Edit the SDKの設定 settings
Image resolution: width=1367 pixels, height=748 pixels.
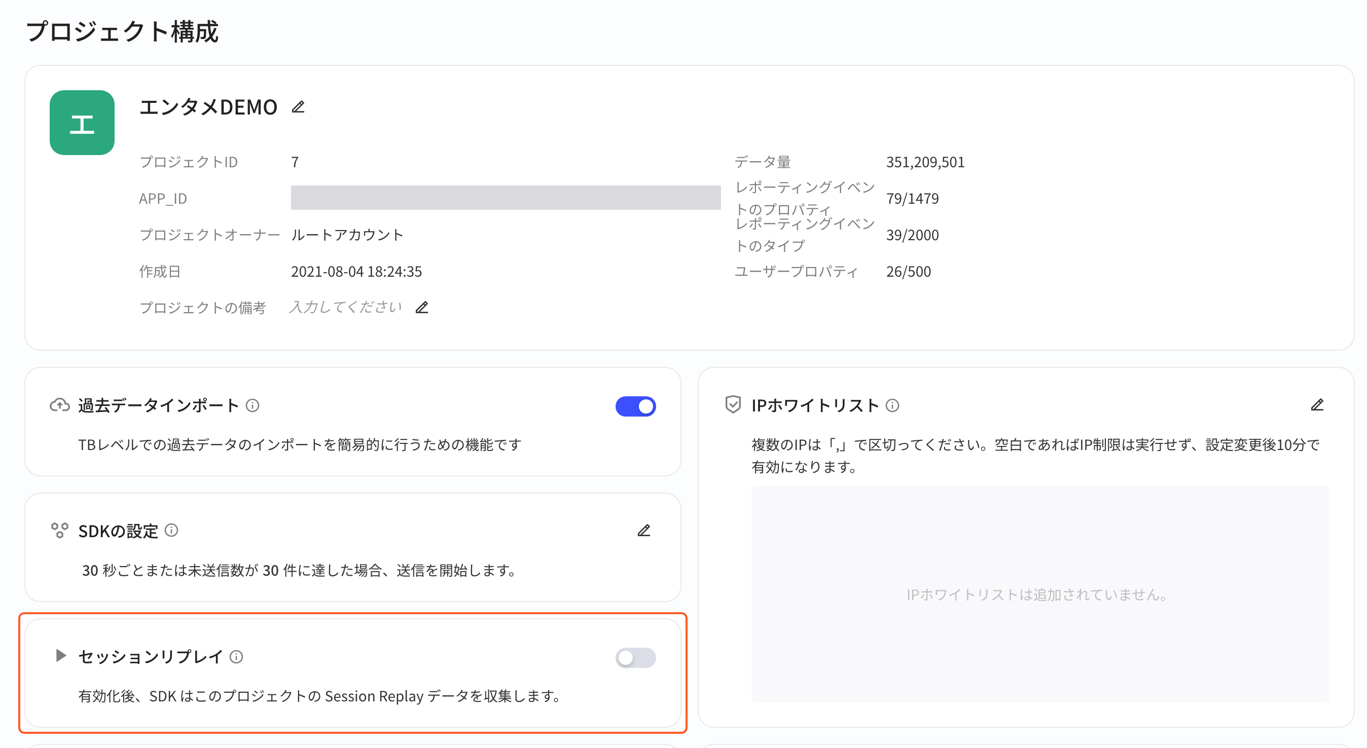644,531
